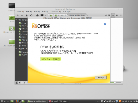This screenshot has height=103, width=138.
Task: Open the ファイル(F) menu
Action: pos(20,12)
